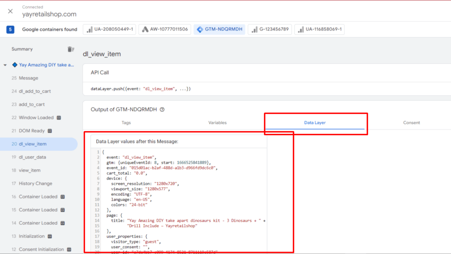Click the clear events trash icon
Image resolution: width=451 pixels, height=254 pixels.
pos(71,49)
